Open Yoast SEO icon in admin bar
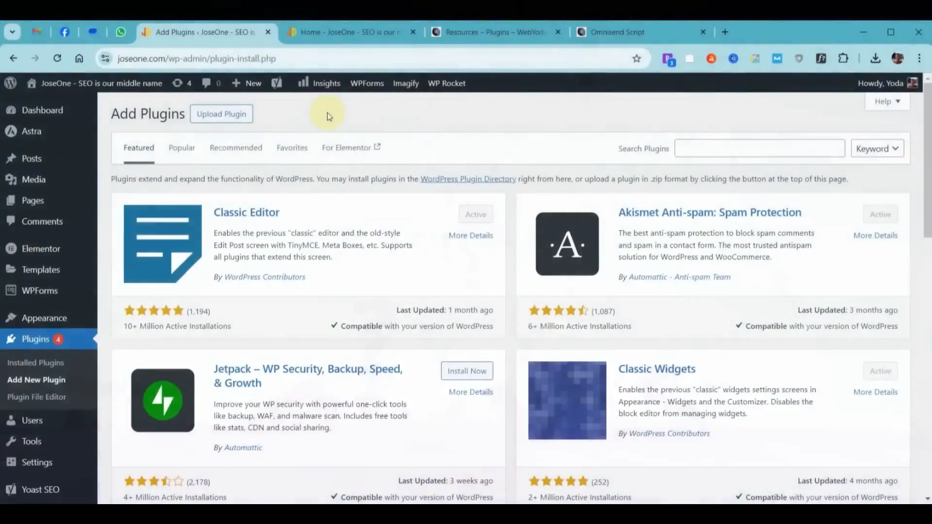Screen dimensions: 932x524 click(x=277, y=83)
